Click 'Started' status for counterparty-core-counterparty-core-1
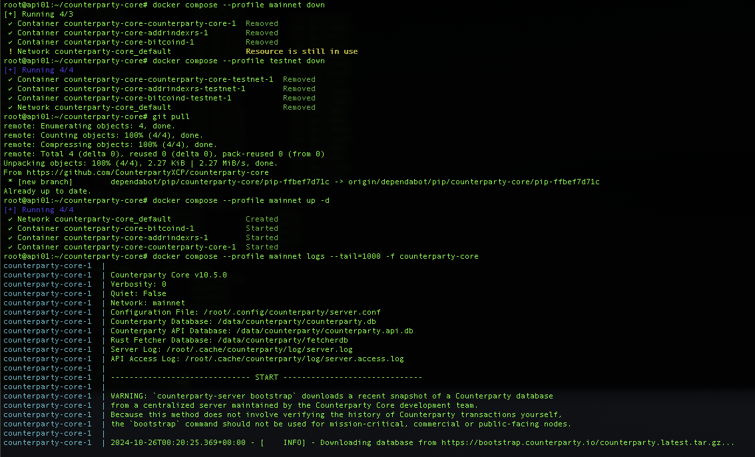 (262, 247)
